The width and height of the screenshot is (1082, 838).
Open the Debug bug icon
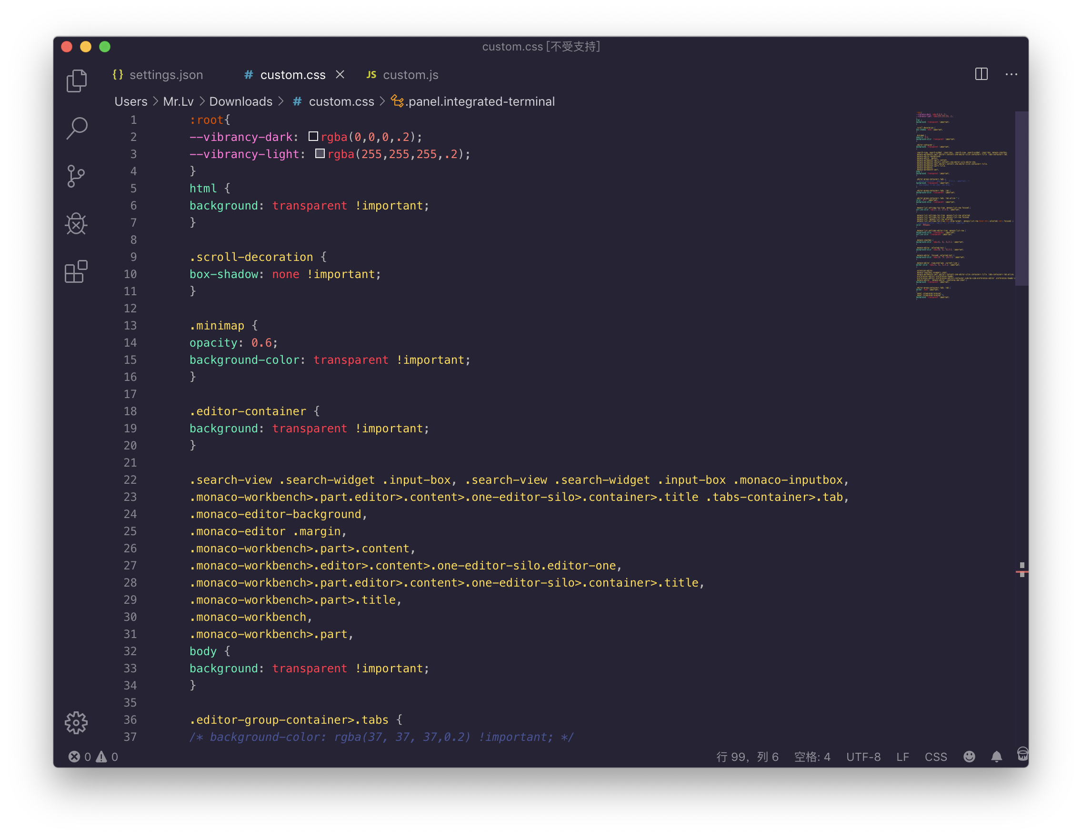[76, 224]
